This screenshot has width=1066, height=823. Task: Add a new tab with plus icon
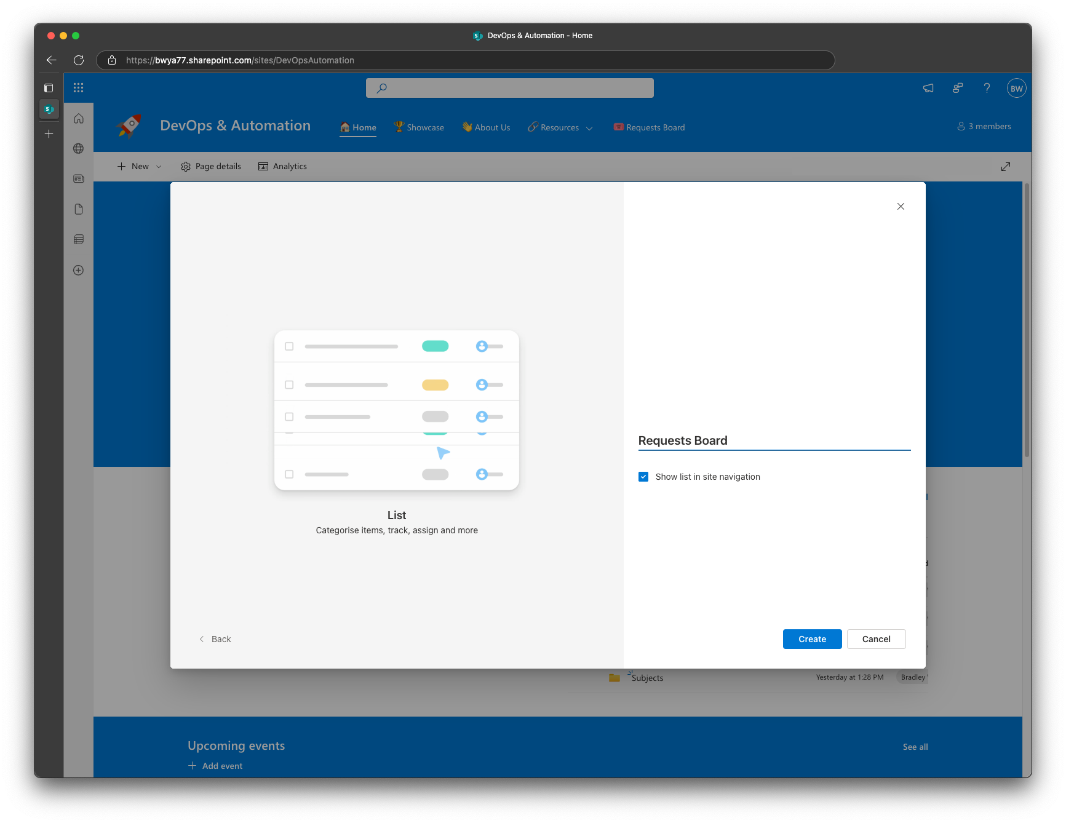pyautogui.click(x=49, y=133)
